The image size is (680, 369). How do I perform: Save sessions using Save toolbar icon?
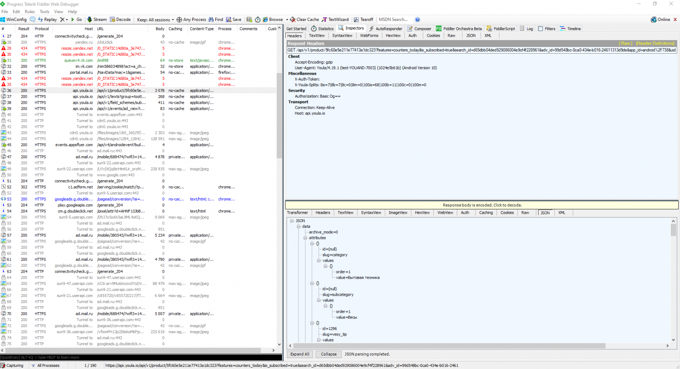click(234, 20)
